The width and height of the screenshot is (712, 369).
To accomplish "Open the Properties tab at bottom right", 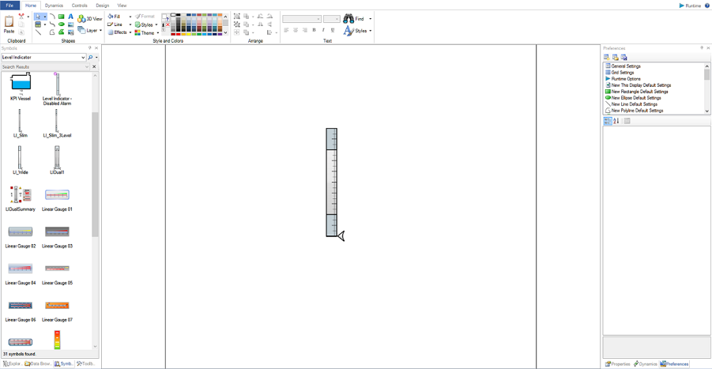I will click(x=618, y=364).
